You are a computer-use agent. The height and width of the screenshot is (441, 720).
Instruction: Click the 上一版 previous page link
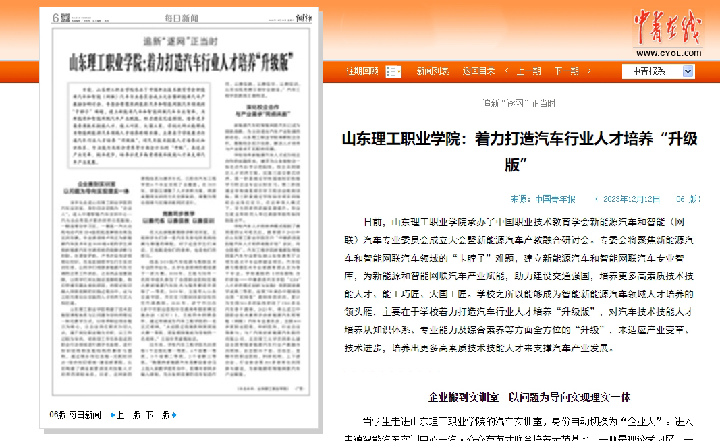point(129,415)
